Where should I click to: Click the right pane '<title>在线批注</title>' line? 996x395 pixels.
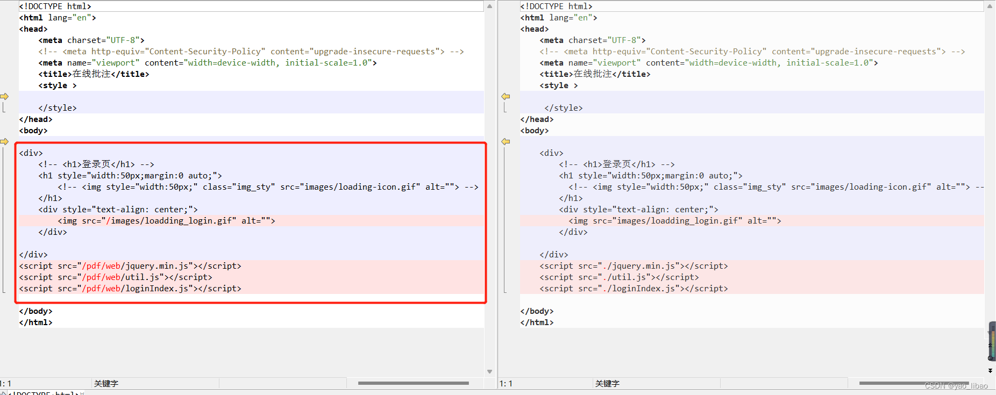click(x=595, y=74)
